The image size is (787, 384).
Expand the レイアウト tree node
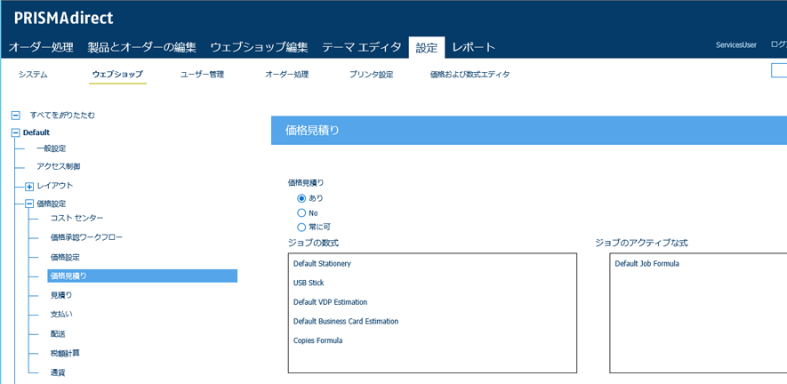click(29, 187)
